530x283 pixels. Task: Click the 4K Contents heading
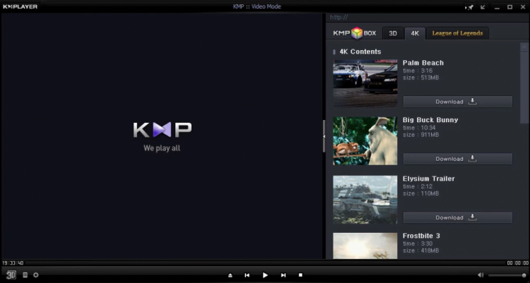[x=360, y=52]
